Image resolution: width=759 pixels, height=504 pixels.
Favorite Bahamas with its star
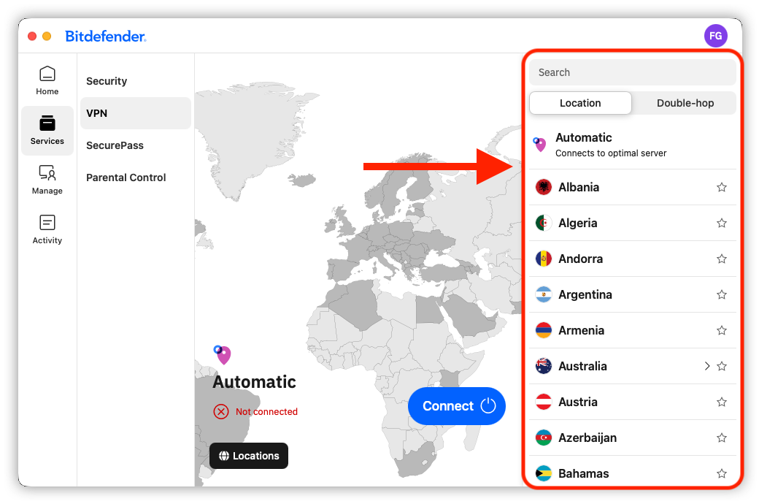pos(722,473)
